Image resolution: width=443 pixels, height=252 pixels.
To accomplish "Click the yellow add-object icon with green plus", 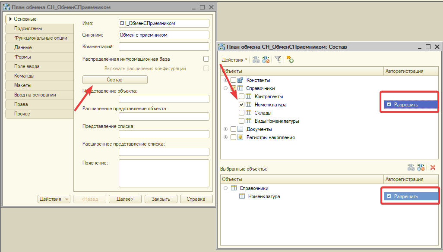I will (290, 60).
